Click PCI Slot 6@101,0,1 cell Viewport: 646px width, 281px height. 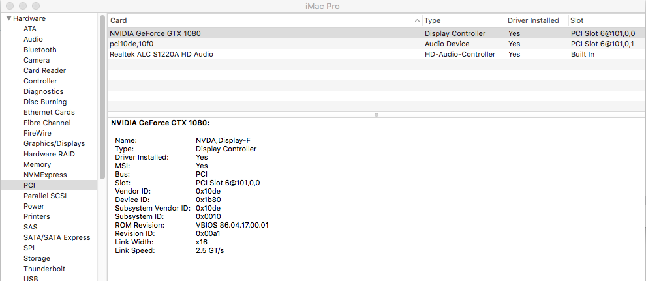pyautogui.click(x=602, y=44)
